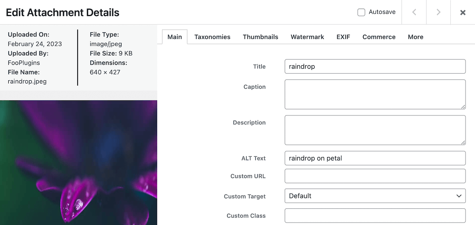This screenshot has height=225, width=475.
Task: Click the file type image/jpeg
Action: pos(106,44)
